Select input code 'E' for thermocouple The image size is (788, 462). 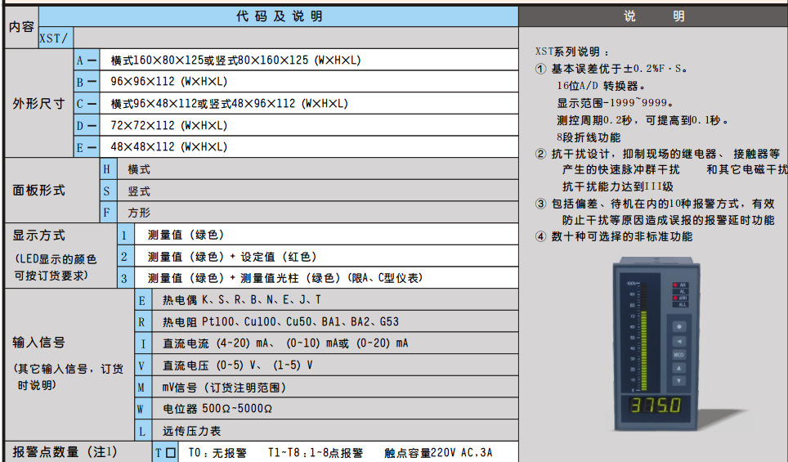142,300
